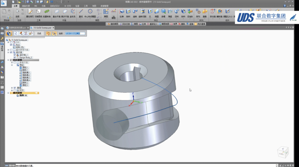Click the 重合平面 coincident plane icon
The image size is (299, 167).
pyautogui.click(x=57, y=12)
